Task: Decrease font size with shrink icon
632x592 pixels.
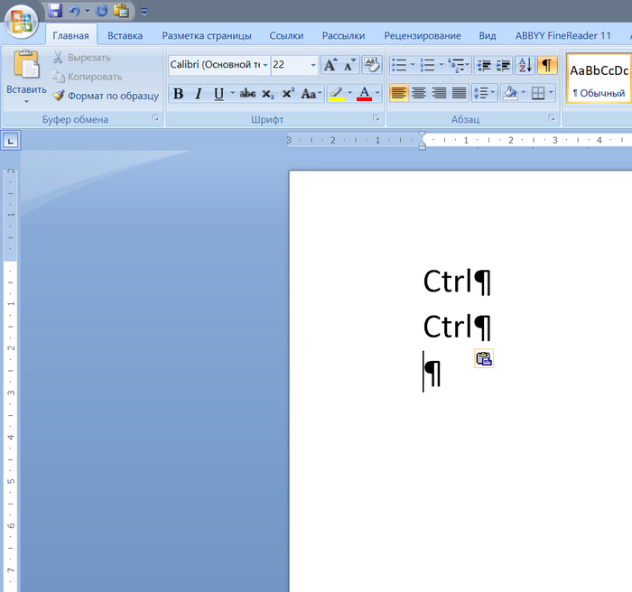Action: 349,65
